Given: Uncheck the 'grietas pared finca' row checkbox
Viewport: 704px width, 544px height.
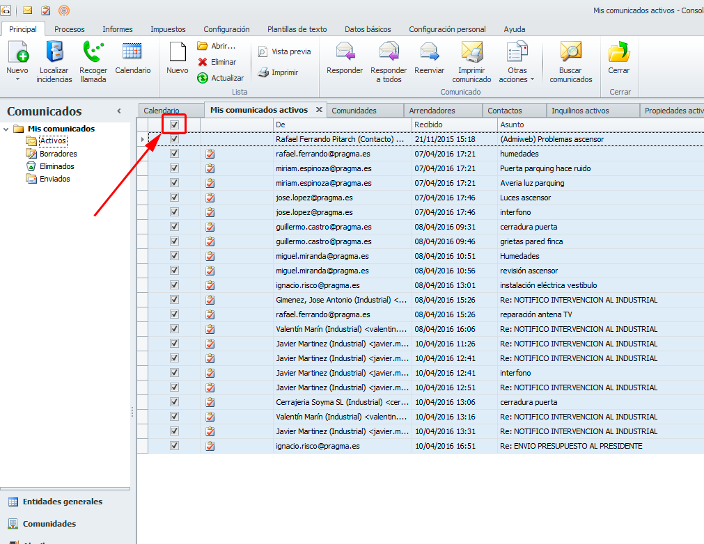Looking at the screenshot, I should pyautogui.click(x=174, y=241).
